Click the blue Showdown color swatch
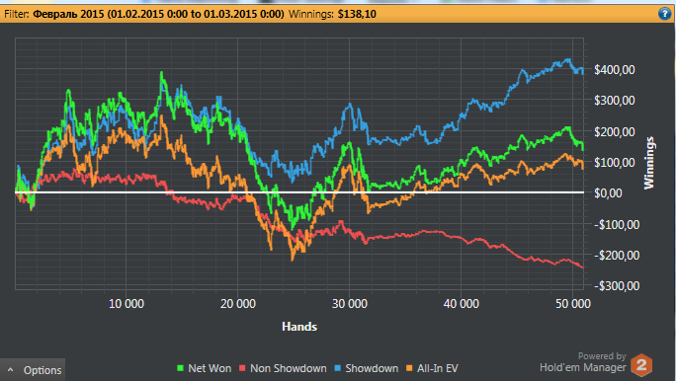Viewport: 676px width, 381px height. [338, 368]
